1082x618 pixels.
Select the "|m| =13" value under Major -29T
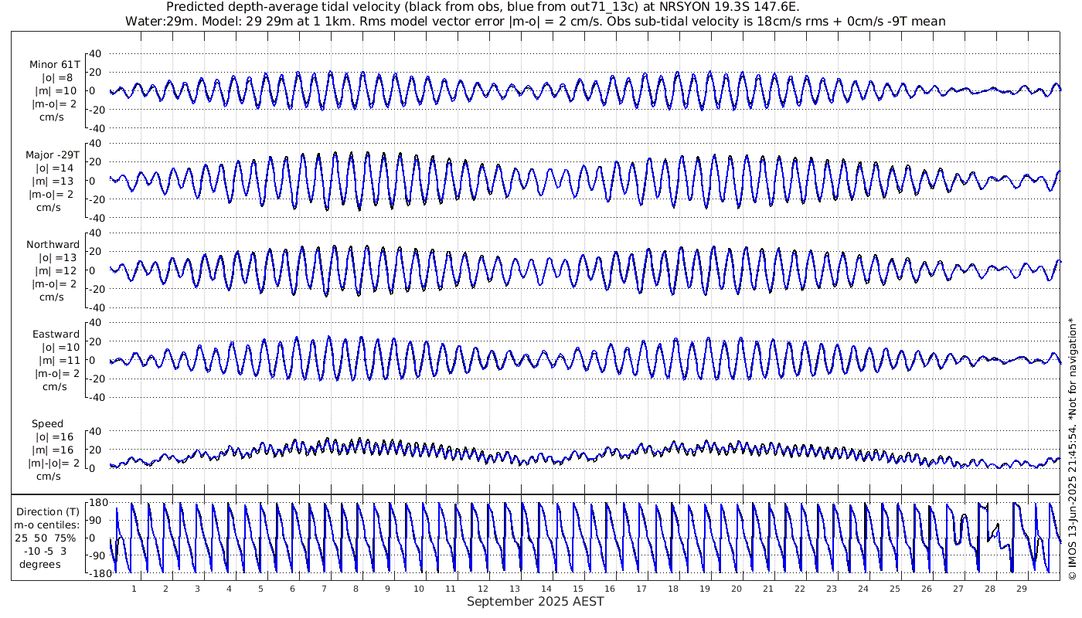coord(55,181)
